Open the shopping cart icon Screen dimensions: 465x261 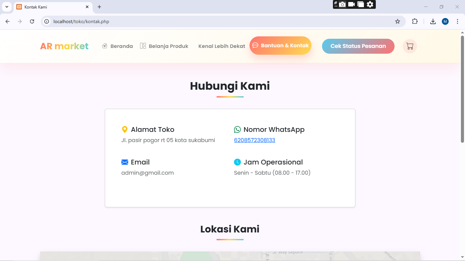(x=410, y=46)
